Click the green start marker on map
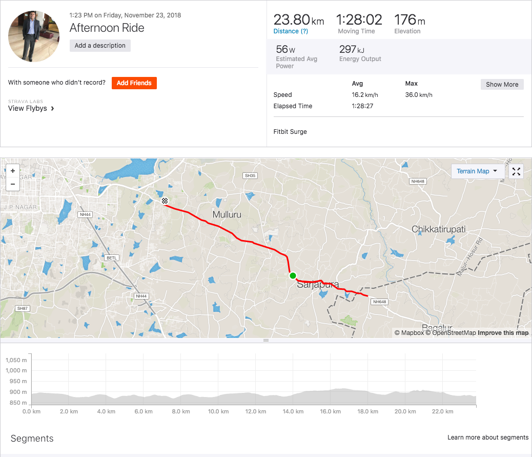Screen dimensions: 532x457 click(293, 276)
